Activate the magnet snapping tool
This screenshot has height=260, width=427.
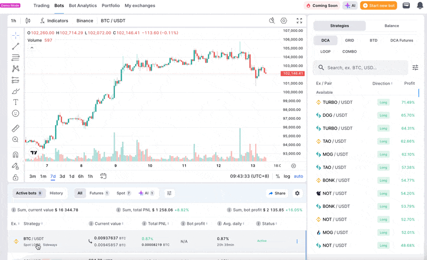[15, 155]
